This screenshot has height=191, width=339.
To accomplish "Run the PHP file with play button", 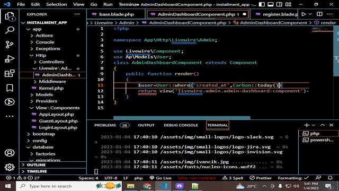I will point(304,14).
